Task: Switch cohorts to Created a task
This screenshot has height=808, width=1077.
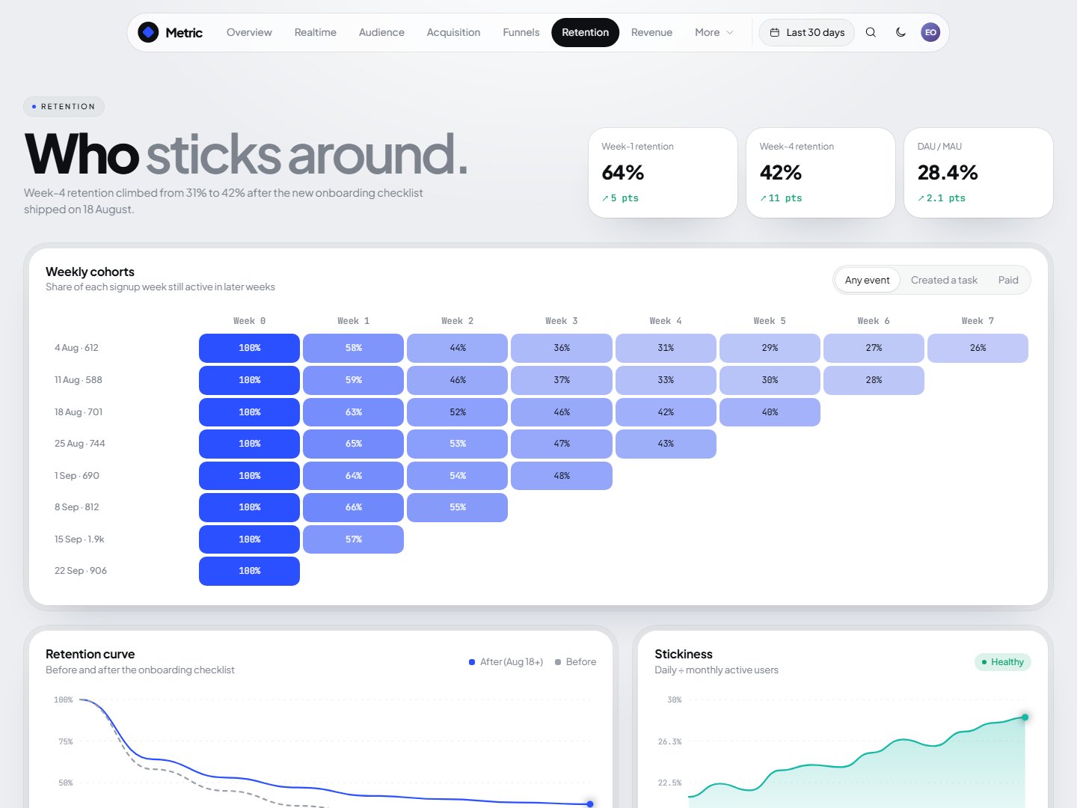Action: click(944, 280)
